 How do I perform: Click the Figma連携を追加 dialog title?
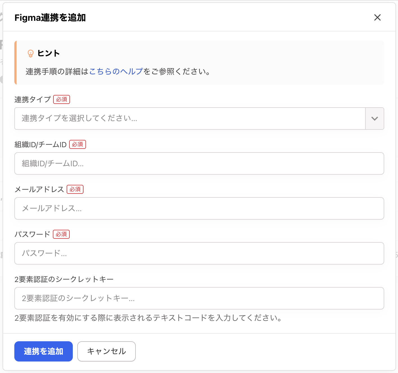[x=50, y=18]
